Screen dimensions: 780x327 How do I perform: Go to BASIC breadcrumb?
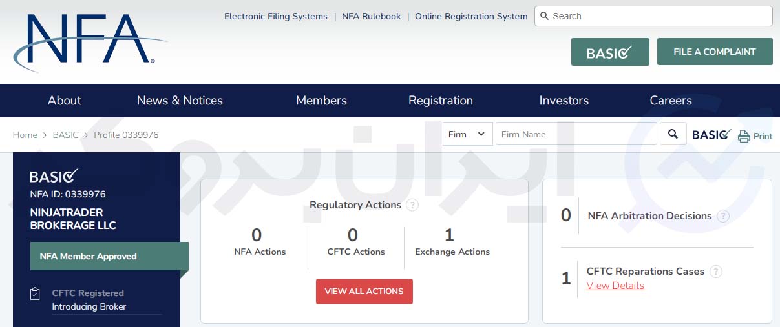pyautogui.click(x=66, y=135)
